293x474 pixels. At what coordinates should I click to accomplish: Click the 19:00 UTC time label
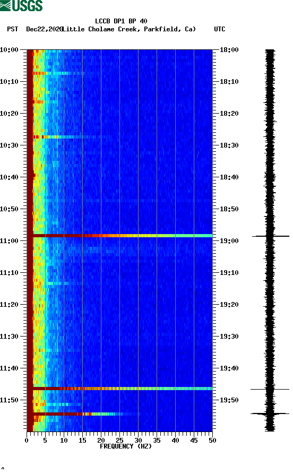point(229,241)
